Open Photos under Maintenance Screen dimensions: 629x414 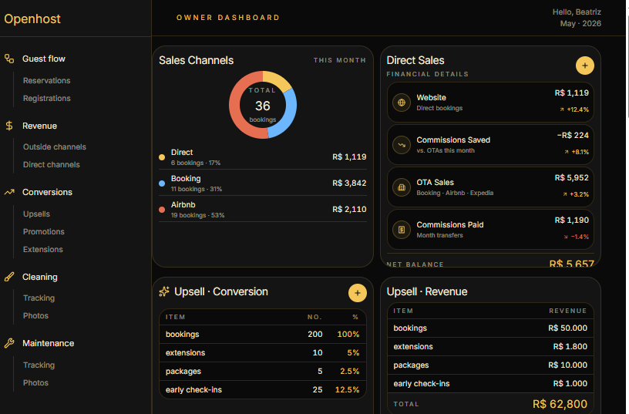[x=35, y=382]
